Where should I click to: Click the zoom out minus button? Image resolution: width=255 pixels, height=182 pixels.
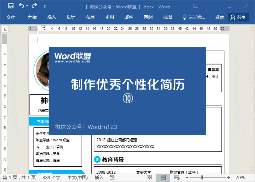[187, 178]
